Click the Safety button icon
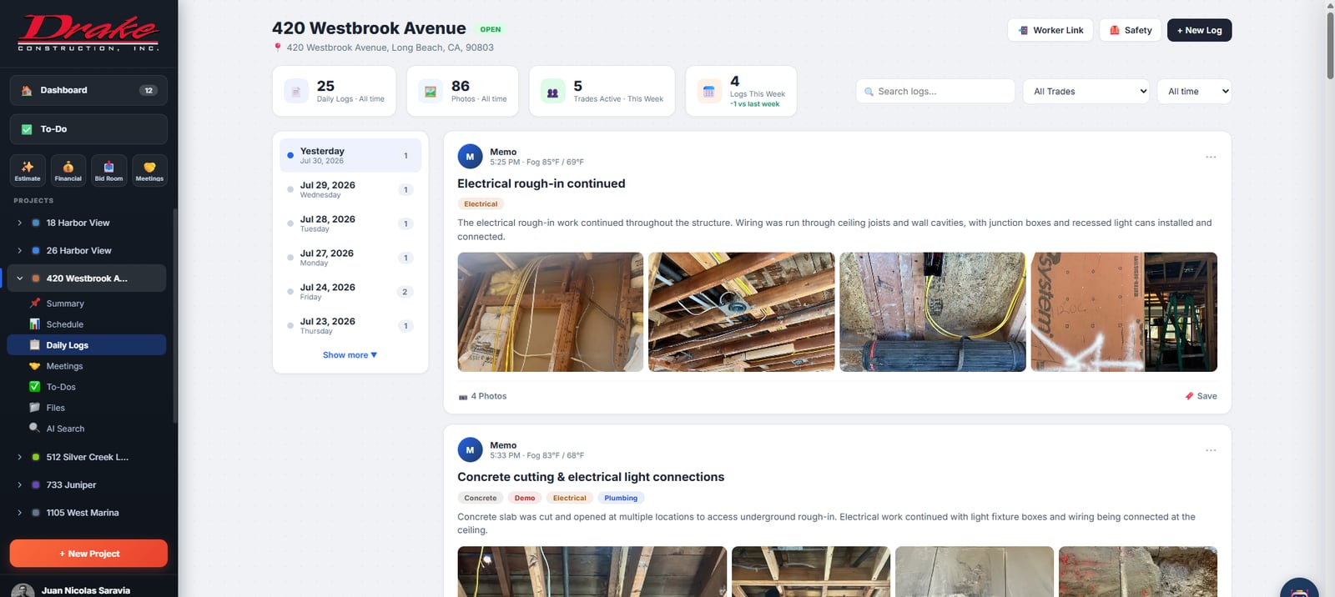Screen dimensions: 1335x597 1115,30
